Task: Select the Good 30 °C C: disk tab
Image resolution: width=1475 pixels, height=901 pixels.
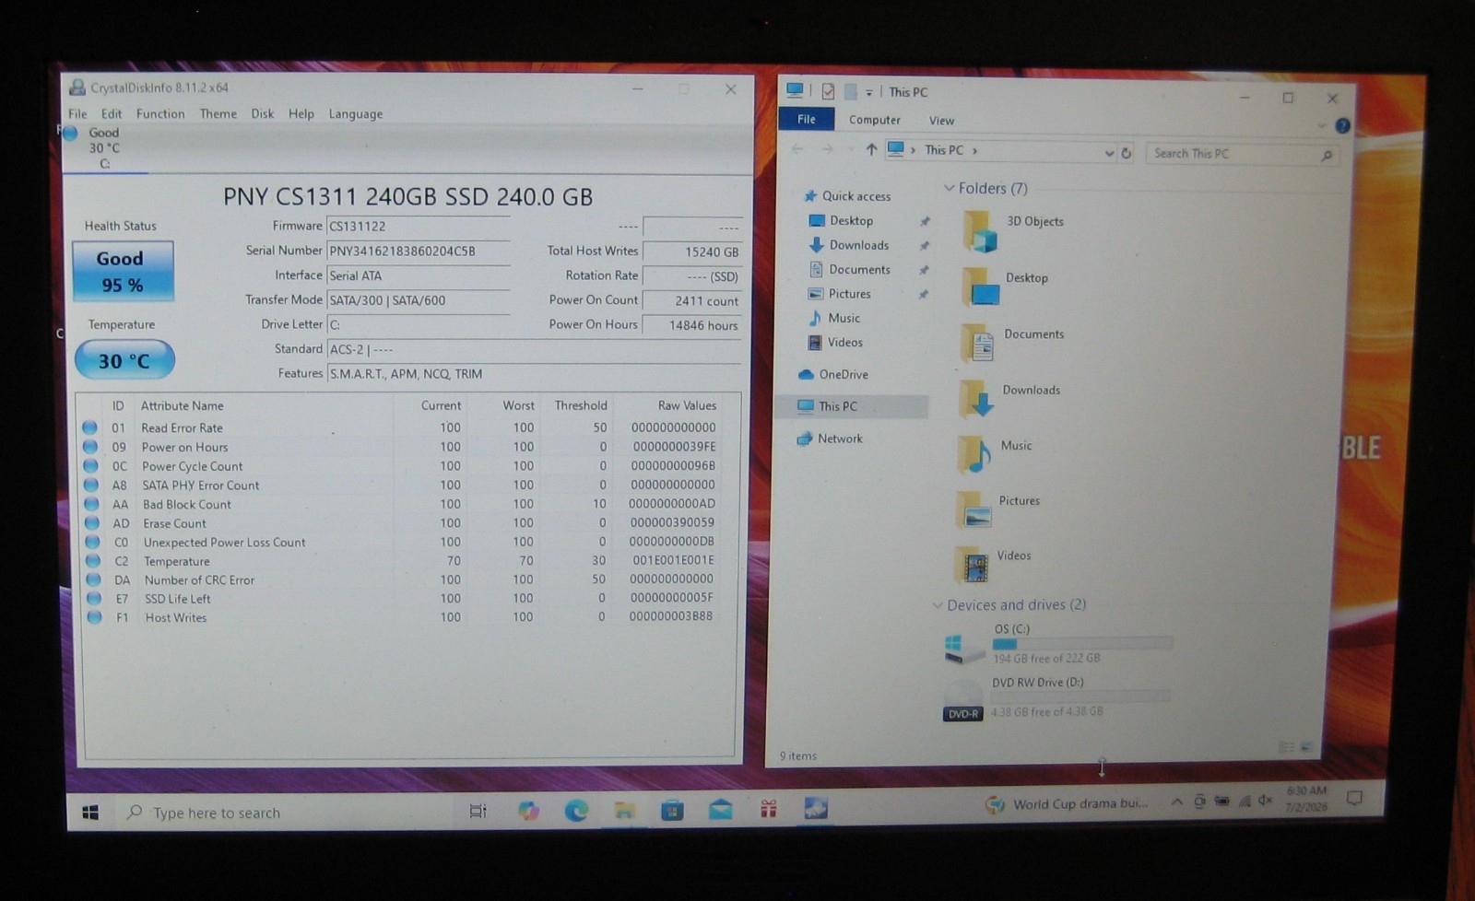Action: 103,147
